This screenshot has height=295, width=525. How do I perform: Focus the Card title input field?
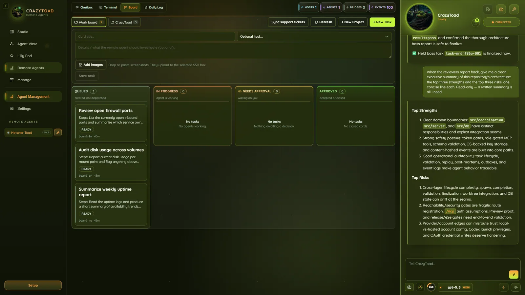point(155,37)
